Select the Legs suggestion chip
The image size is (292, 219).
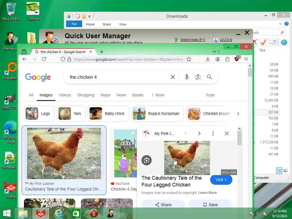[39, 113]
